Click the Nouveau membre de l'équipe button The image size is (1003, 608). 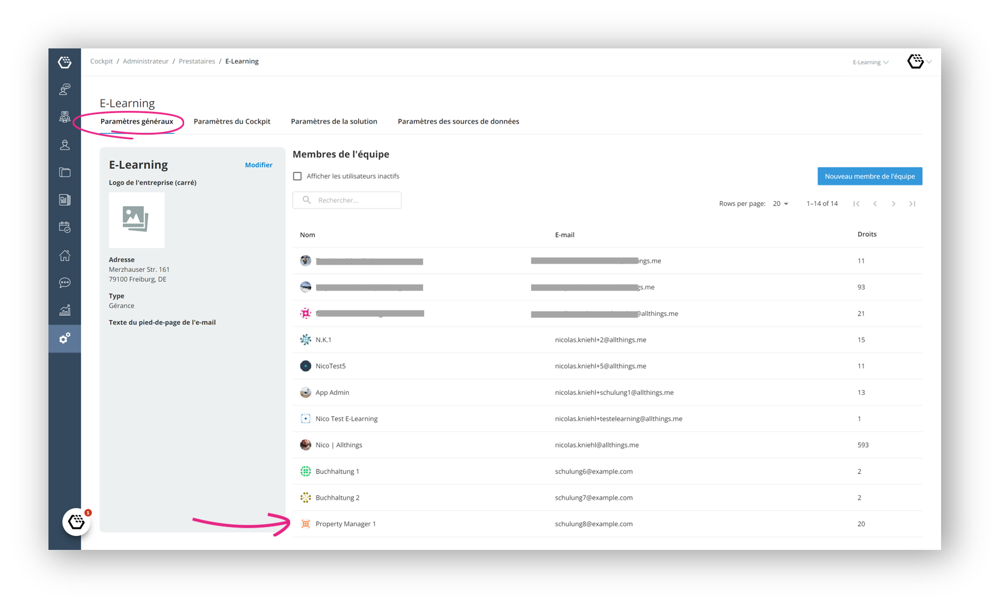tap(869, 176)
